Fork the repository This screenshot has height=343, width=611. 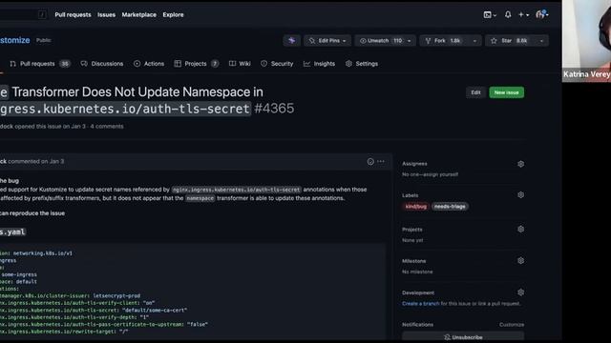pos(443,40)
